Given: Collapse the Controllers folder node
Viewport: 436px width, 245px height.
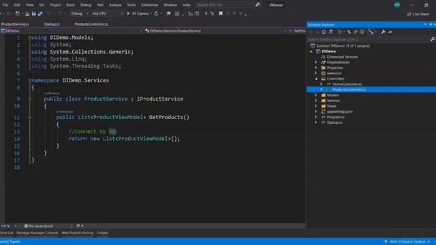Looking at the screenshot, I should 316,79.
